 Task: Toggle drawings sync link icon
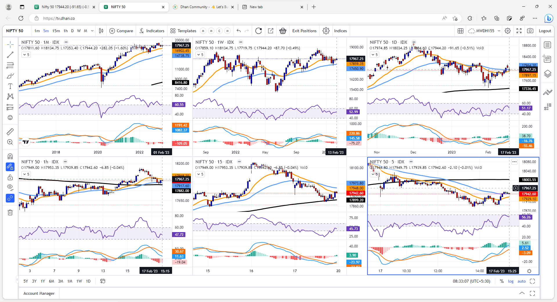[x=10, y=198]
